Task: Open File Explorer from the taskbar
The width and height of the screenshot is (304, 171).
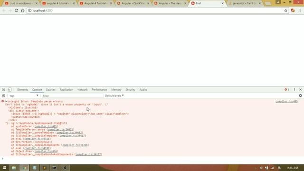Action: click(14, 168)
